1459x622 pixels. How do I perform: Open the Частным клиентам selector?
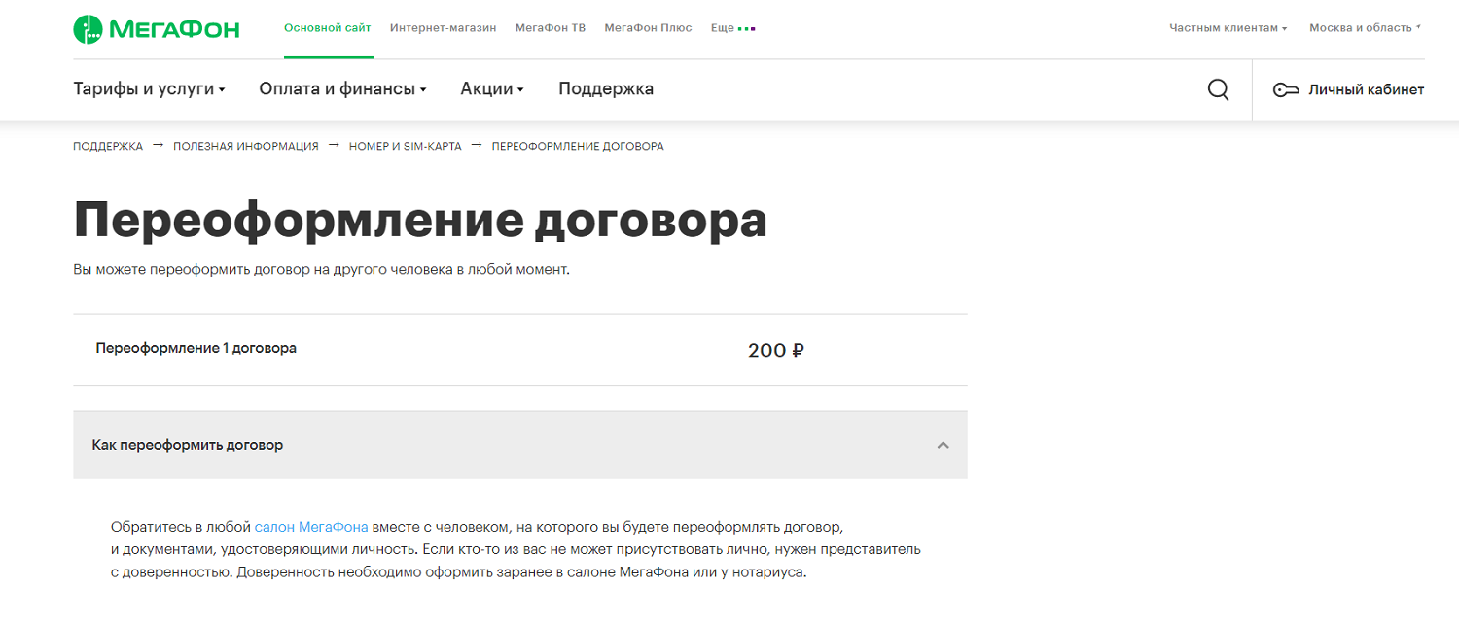[x=1228, y=28]
